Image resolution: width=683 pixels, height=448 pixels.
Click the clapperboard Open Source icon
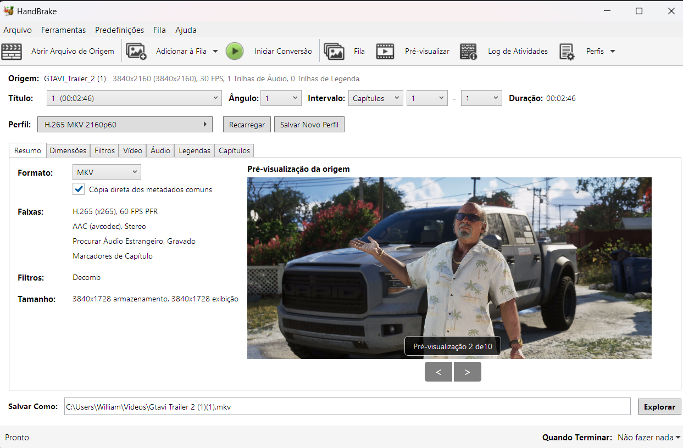pyautogui.click(x=12, y=51)
